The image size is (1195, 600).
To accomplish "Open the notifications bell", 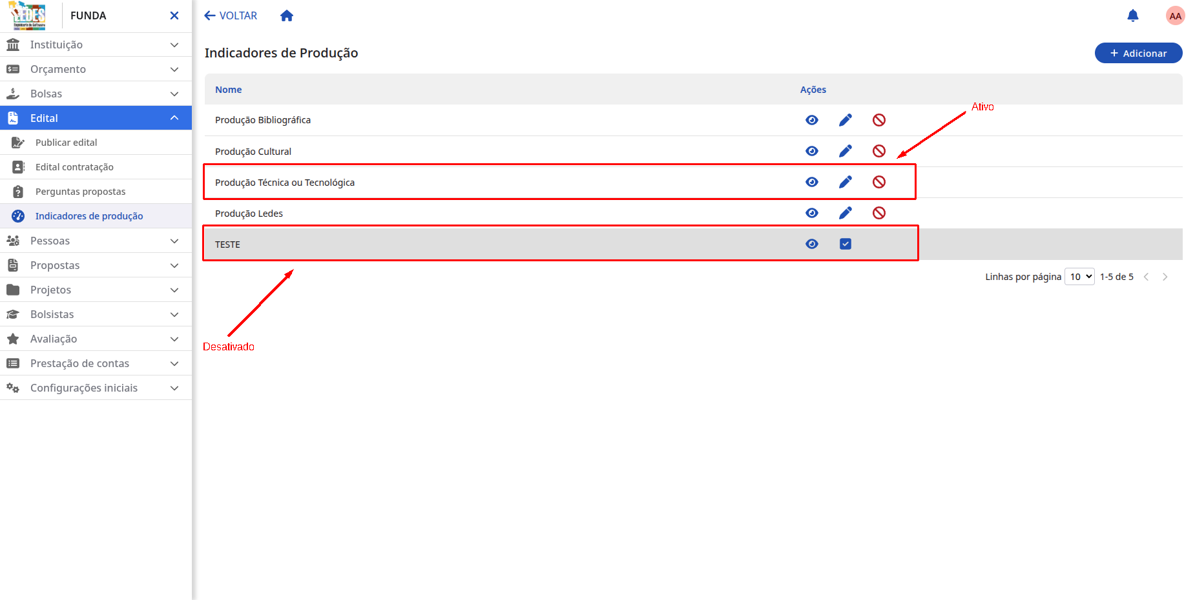I will 1133,15.
